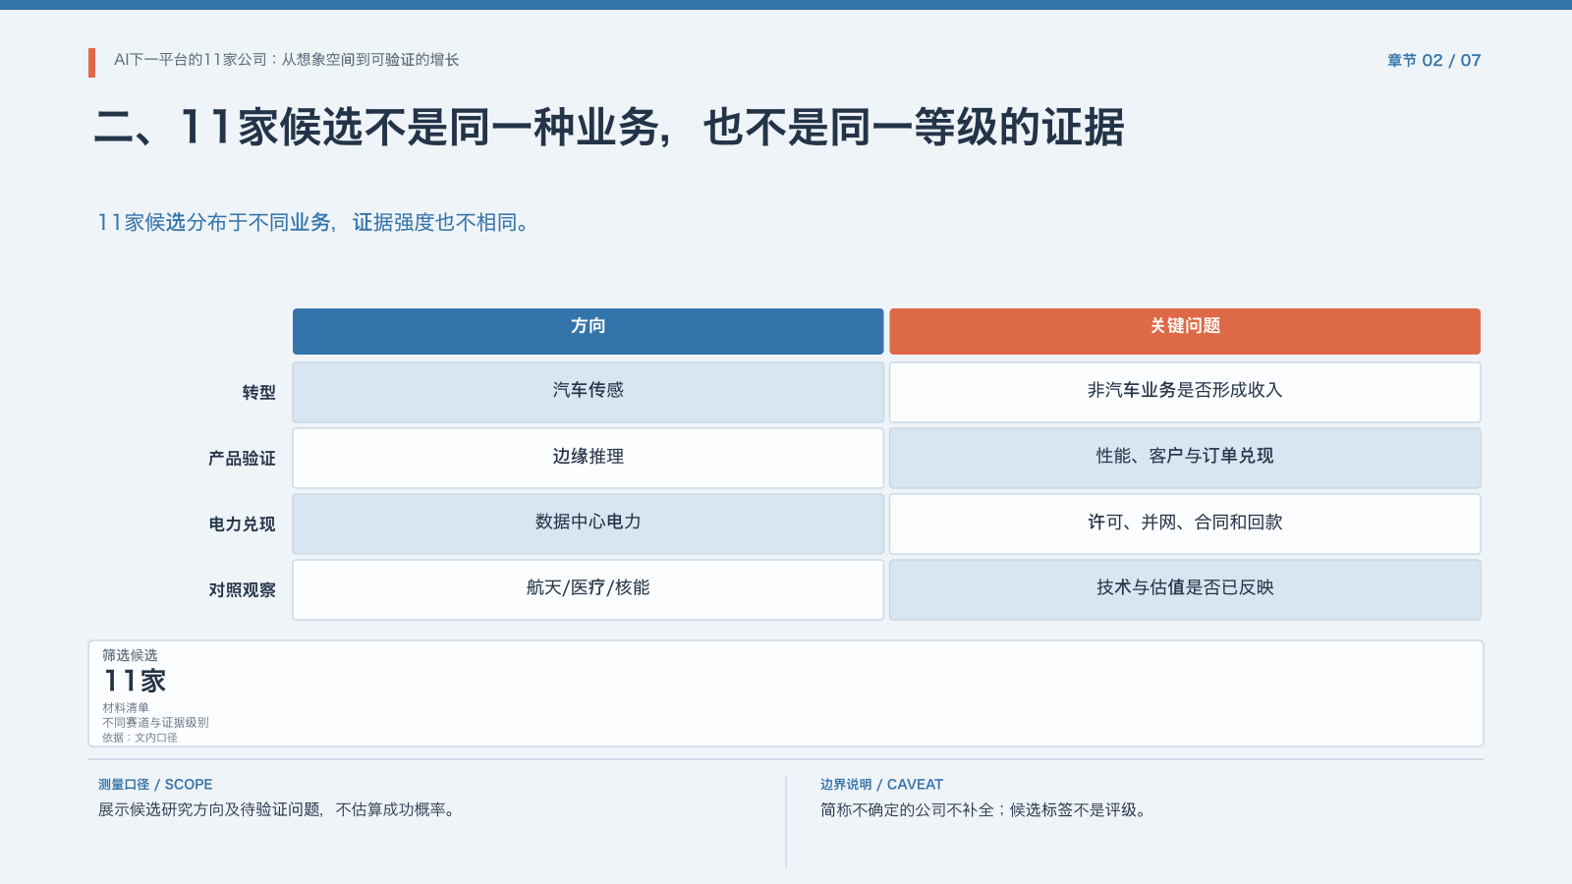Click the header breadcrumb AI下一平台的11家公司

click(x=287, y=60)
